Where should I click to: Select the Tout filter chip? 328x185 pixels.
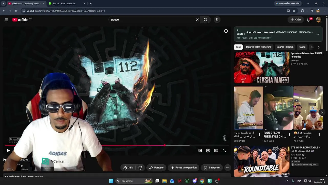[238, 47]
